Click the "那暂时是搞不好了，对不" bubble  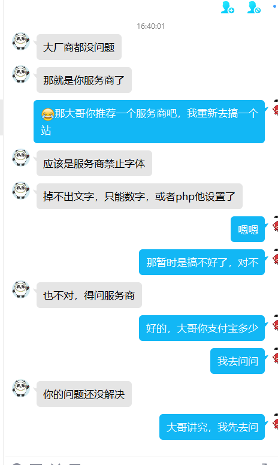(x=202, y=262)
